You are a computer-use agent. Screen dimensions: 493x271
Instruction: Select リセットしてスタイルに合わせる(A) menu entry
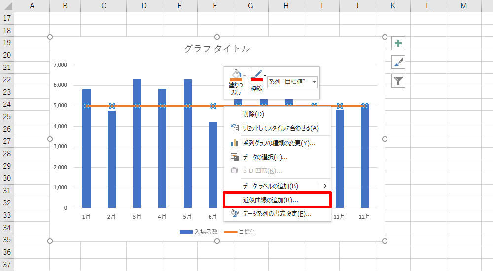(x=277, y=128)
